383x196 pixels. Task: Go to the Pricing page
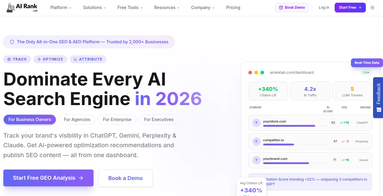tap(233, 8)
